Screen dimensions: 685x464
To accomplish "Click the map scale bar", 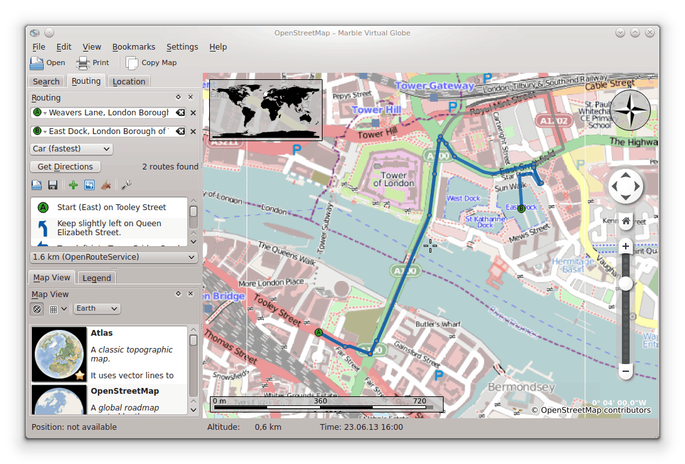I will coord(326,404).
